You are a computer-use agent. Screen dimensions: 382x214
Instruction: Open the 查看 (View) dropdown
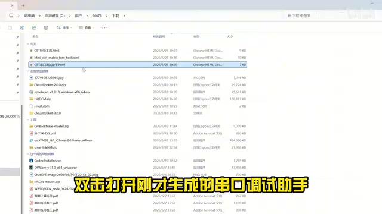point(87,28)
